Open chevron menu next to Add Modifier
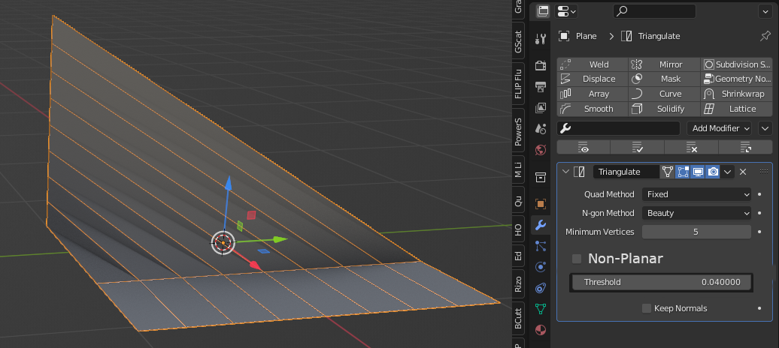The image size is (779, 348). (765, 128)
